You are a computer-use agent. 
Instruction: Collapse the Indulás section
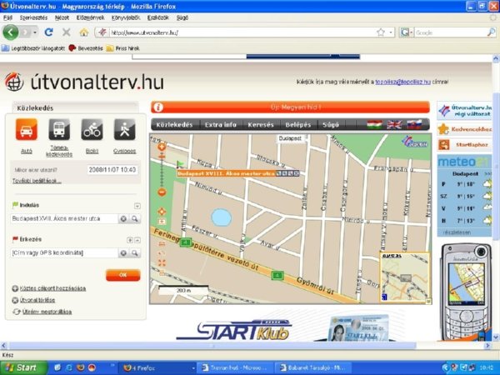tap(137, 205)
